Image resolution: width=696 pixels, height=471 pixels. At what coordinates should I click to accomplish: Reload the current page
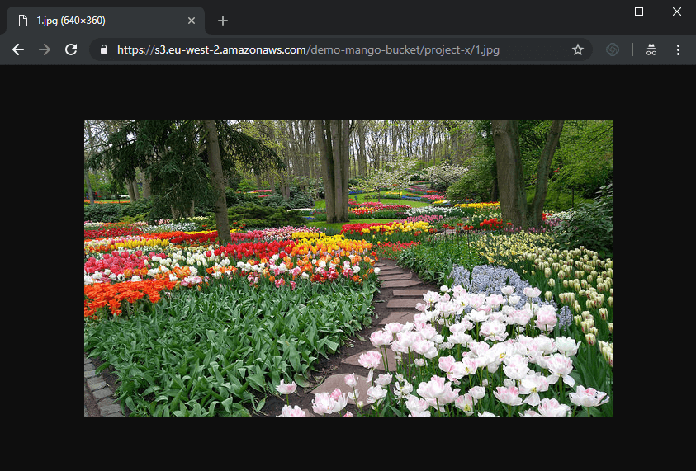tap(71, 49)
